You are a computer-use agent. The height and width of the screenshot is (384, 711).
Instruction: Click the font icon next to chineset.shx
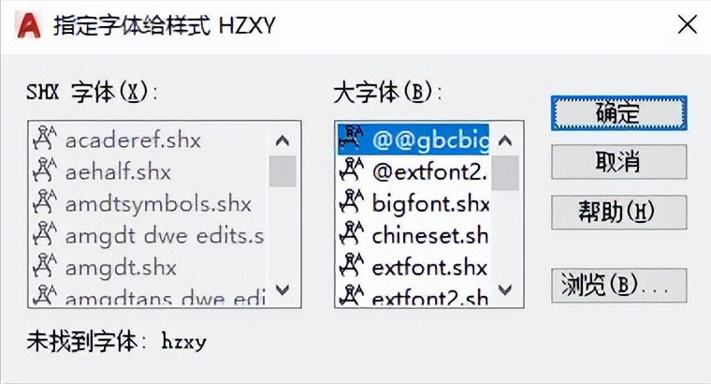click(352, 233)
